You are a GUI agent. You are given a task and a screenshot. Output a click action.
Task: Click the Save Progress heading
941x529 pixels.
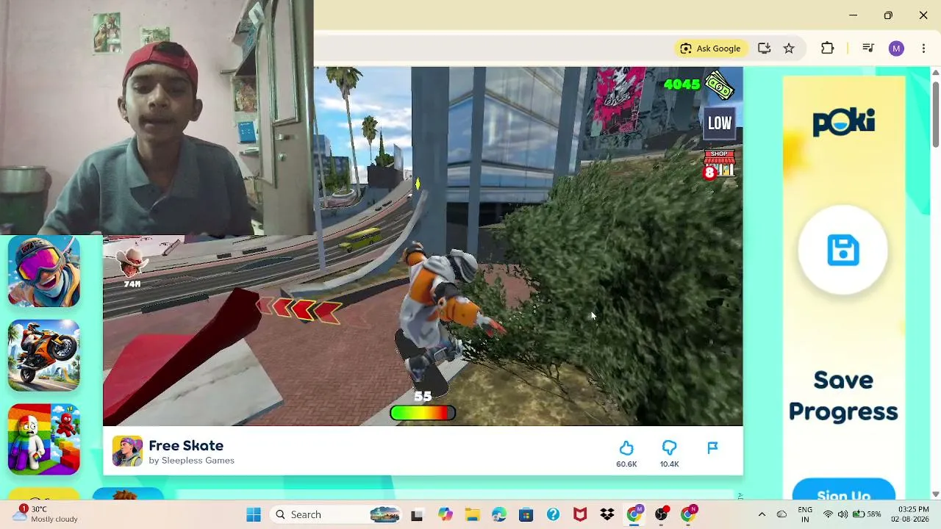tap(843, 396)
